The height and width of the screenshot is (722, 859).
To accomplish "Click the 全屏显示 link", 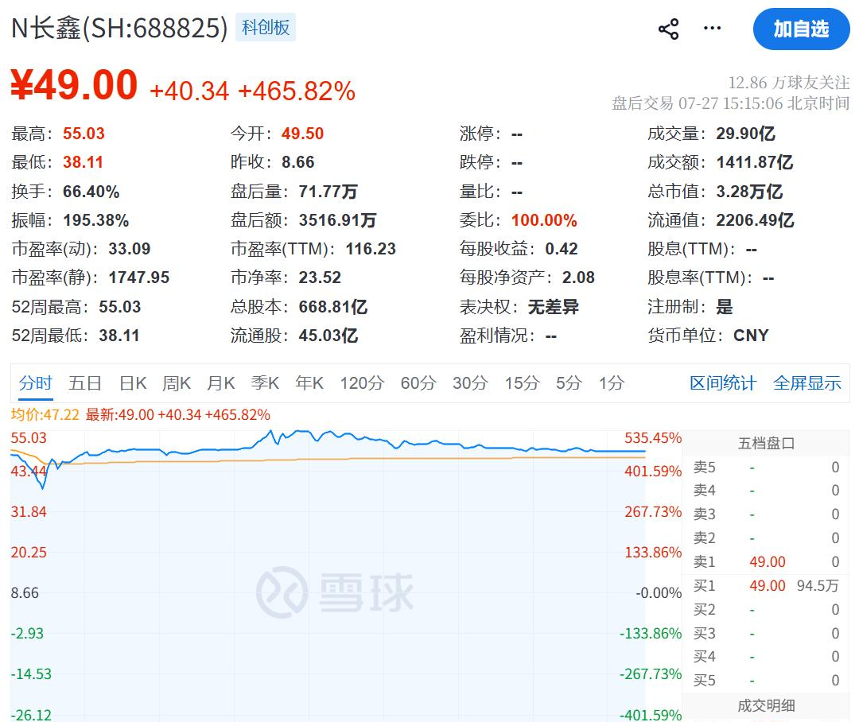I will 807,383.
